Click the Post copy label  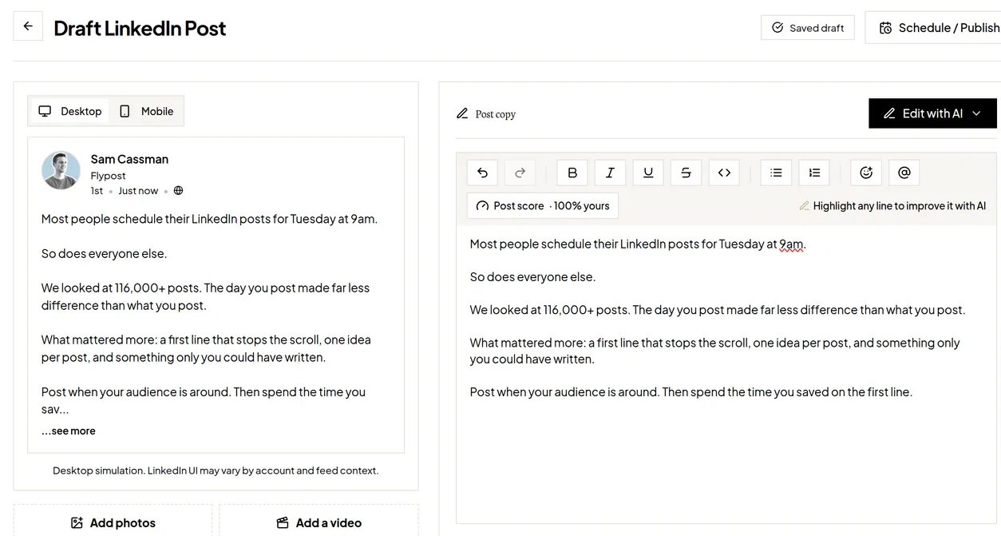pos(496,114)
